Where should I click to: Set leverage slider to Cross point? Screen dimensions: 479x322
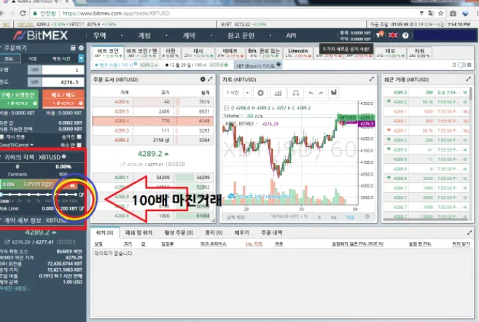tap(1, 195)
